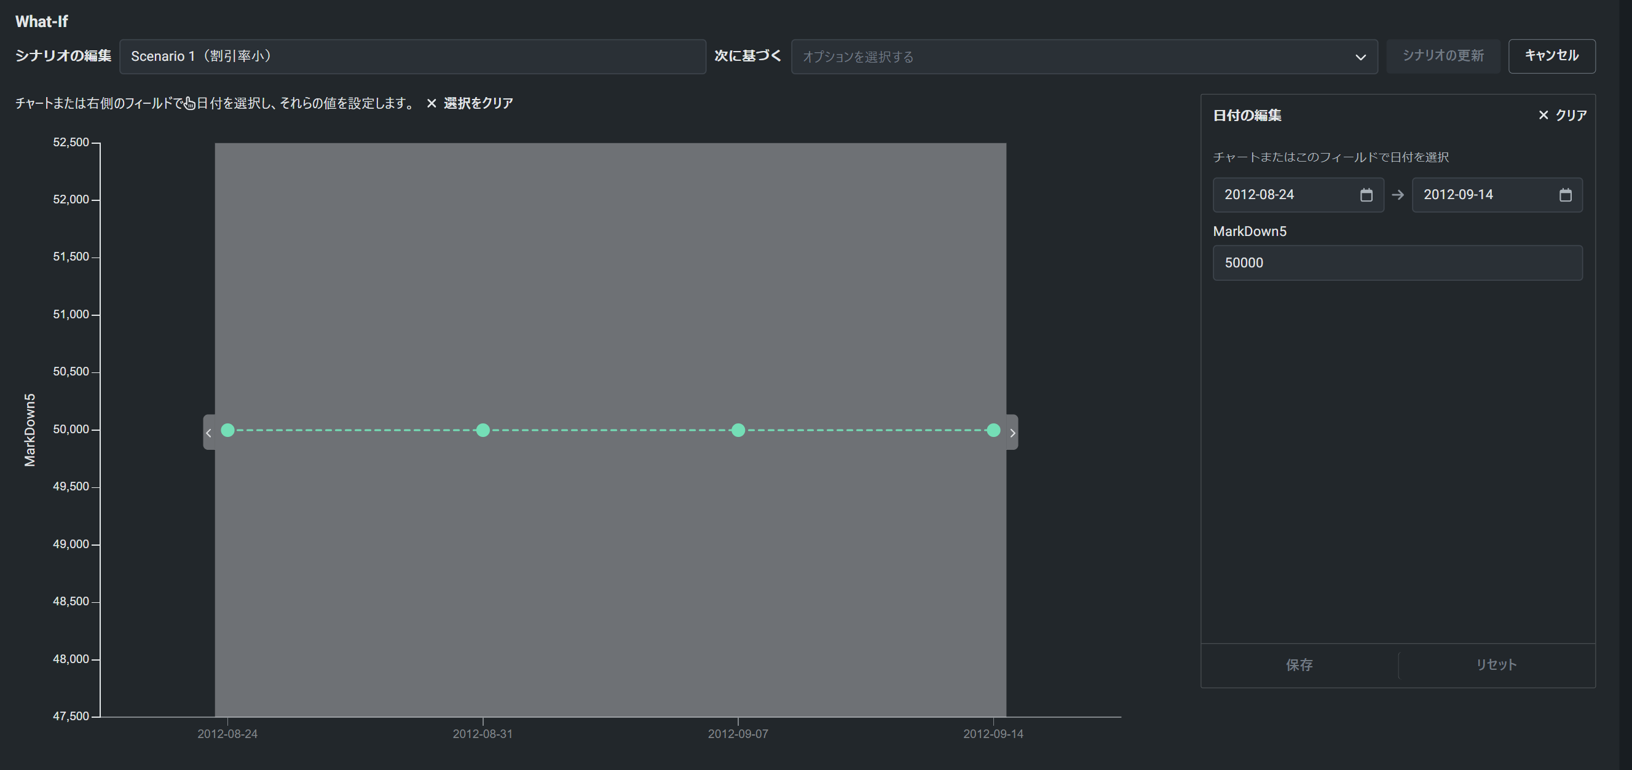The image size is (1632, 770).
Task: Click the right selection handle arrow on chart
Action: (x=1012, y=433)
